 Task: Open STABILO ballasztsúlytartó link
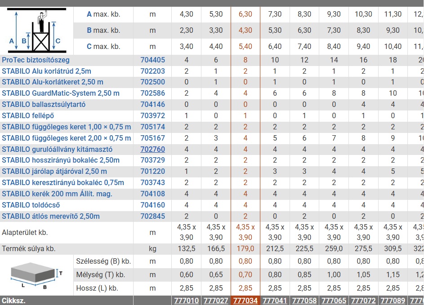tap(44, 104)
